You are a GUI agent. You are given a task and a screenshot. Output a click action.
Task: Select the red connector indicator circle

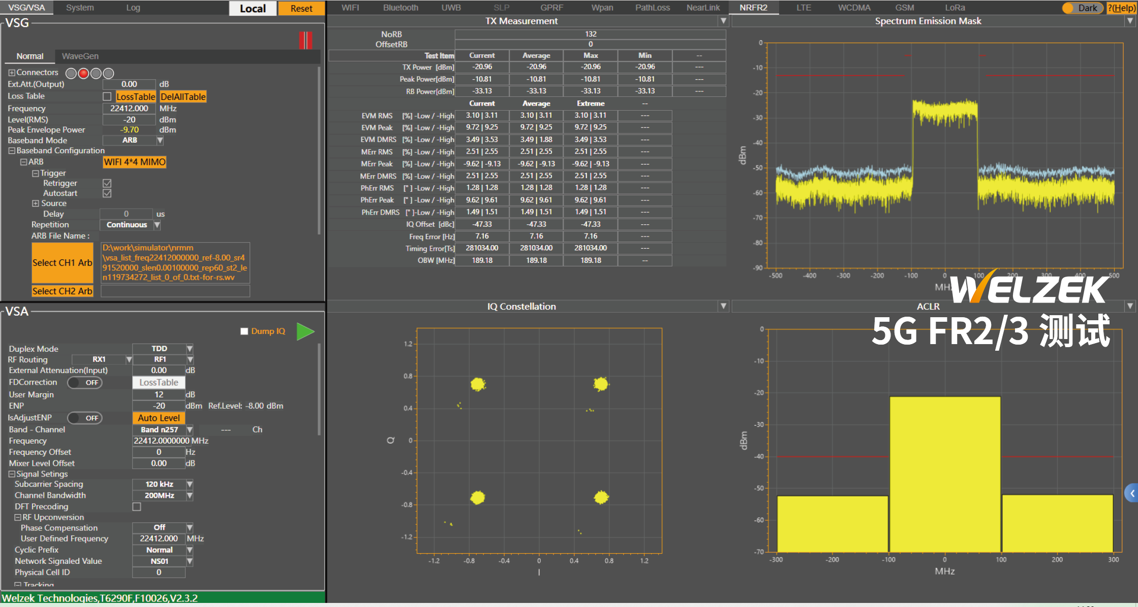point(83,73)
